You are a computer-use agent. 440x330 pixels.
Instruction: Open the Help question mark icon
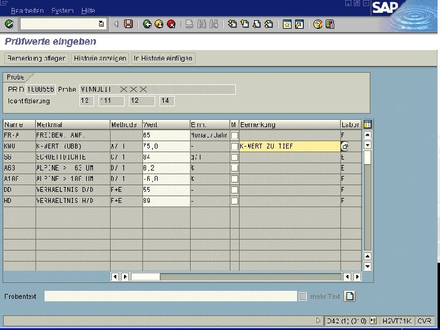pos(318,24)
